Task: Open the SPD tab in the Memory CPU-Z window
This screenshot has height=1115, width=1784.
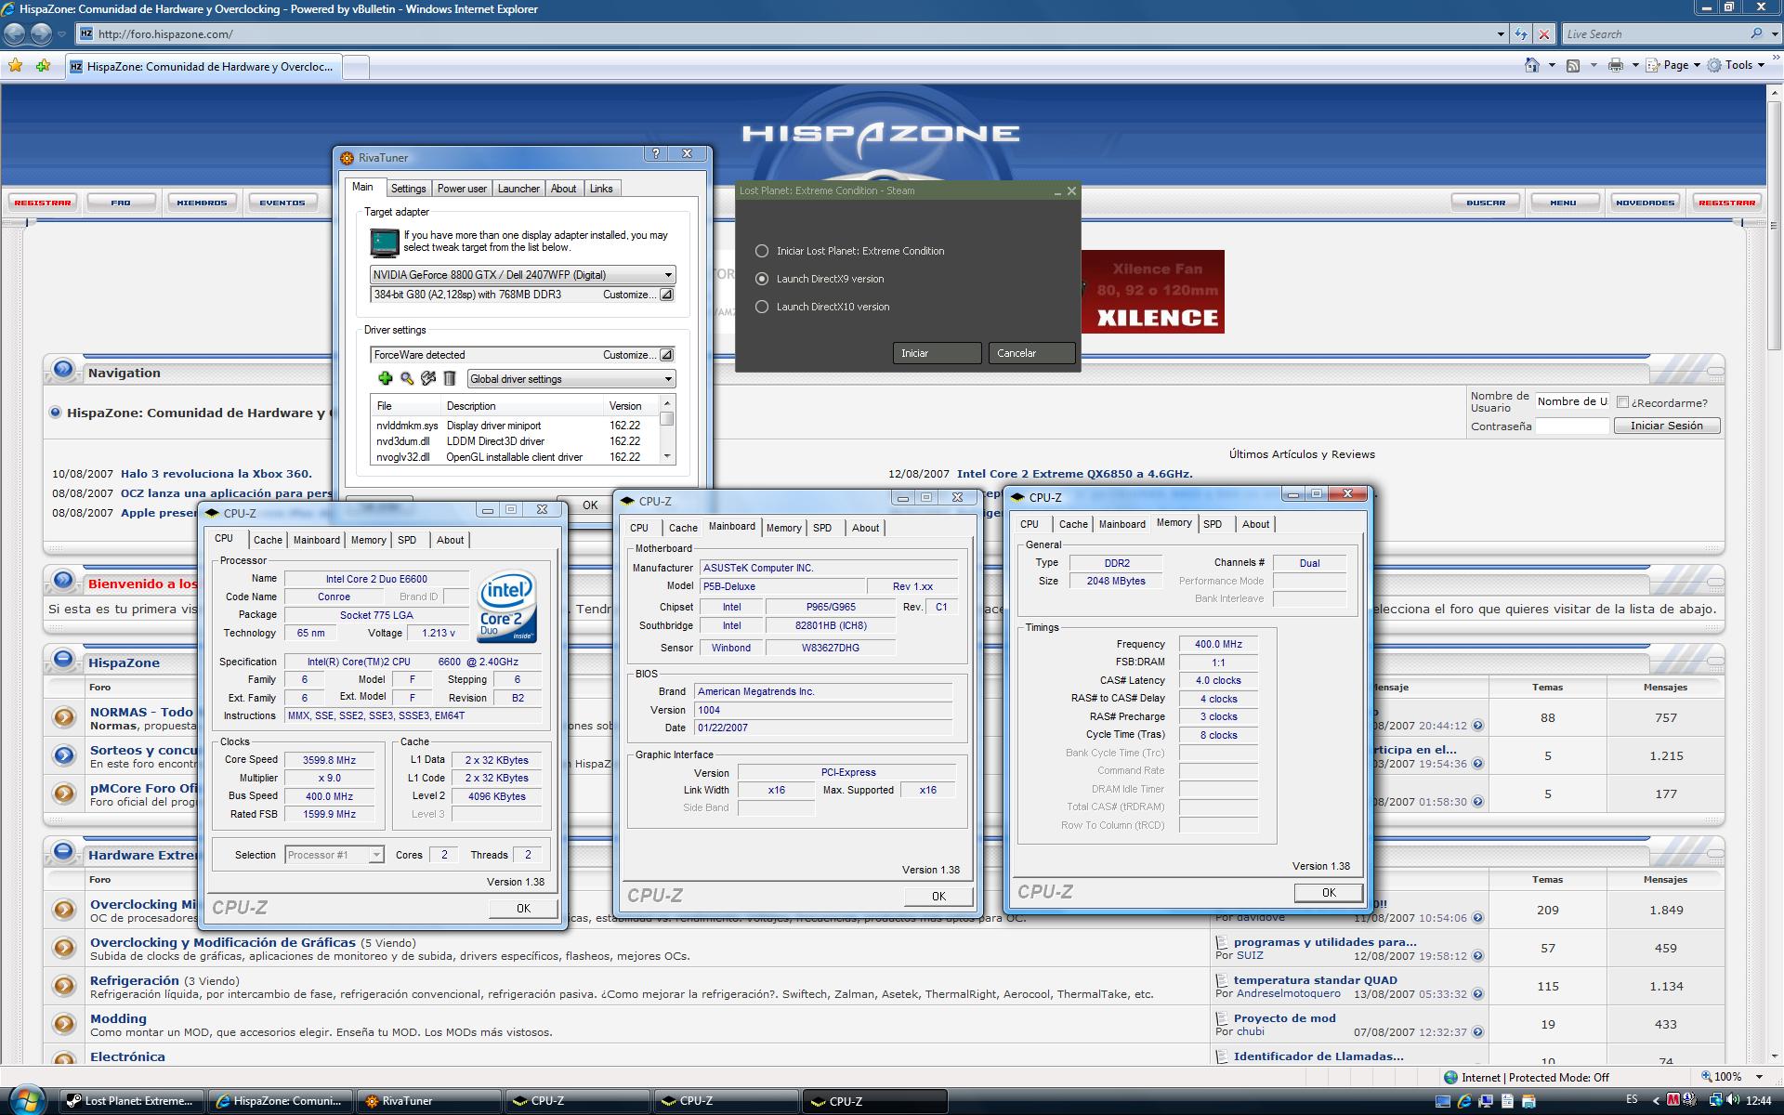Action: tap(1213, 524)
